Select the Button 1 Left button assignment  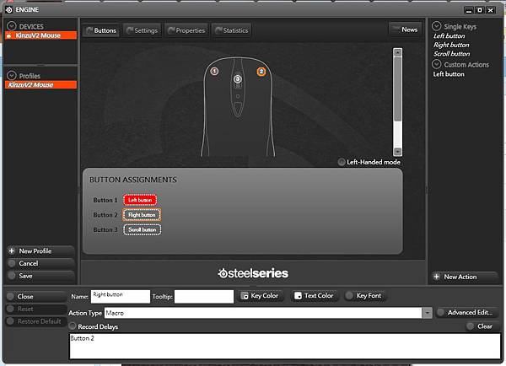(140, 200)
